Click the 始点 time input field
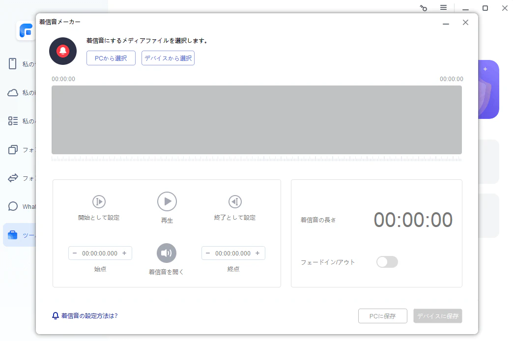Viewport: 513px width, 341px height. pyautogui.click(x=100, y=254)
